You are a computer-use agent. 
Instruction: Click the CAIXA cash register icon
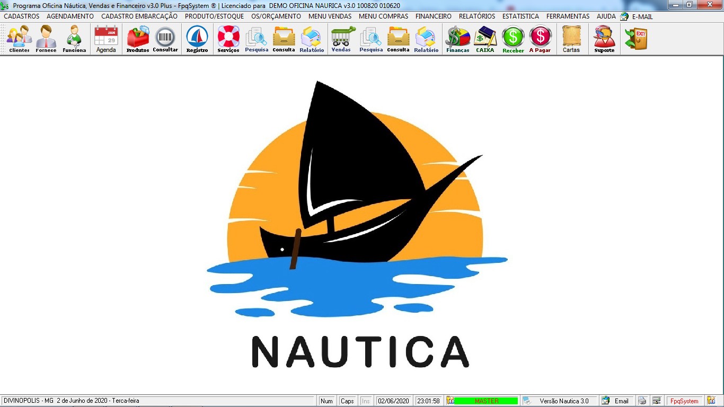coord(485,39)
